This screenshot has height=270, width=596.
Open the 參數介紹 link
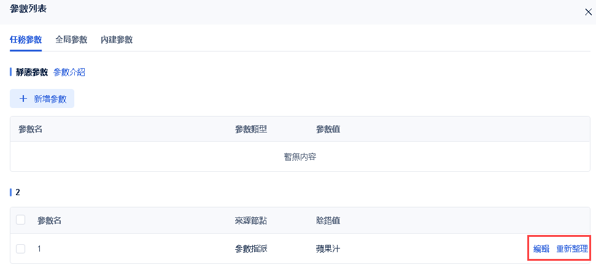(x=69, y=72)
